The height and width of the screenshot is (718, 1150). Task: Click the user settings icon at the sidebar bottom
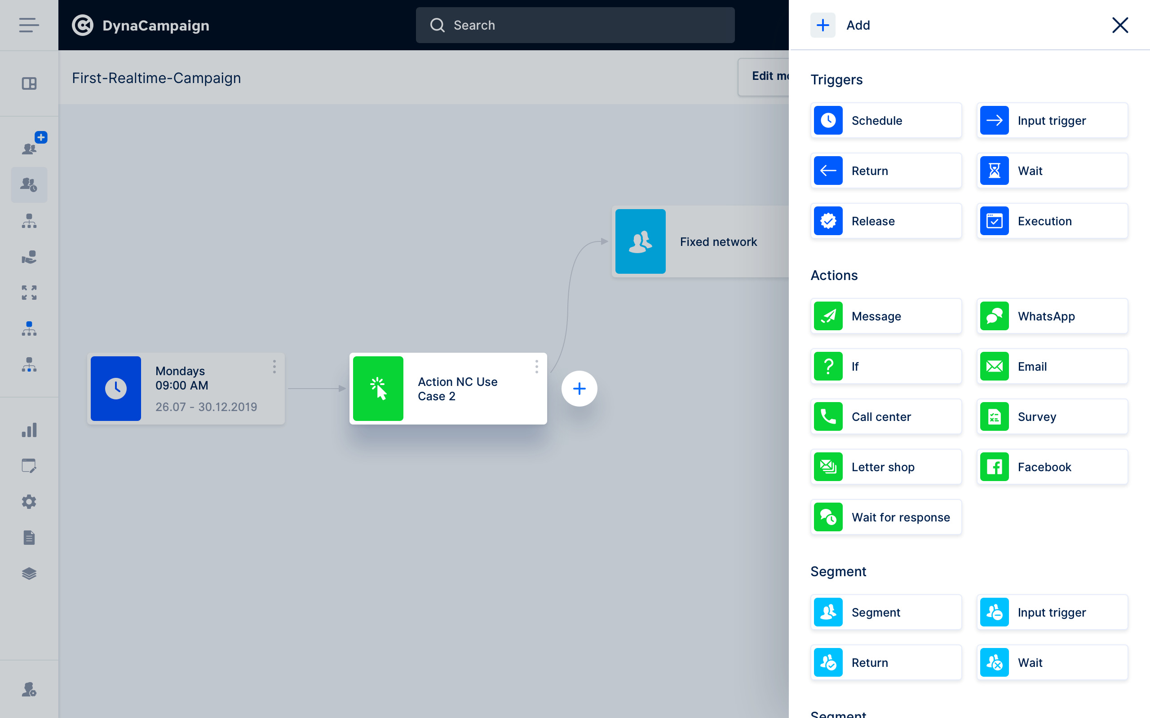click(x=29, y=689)
